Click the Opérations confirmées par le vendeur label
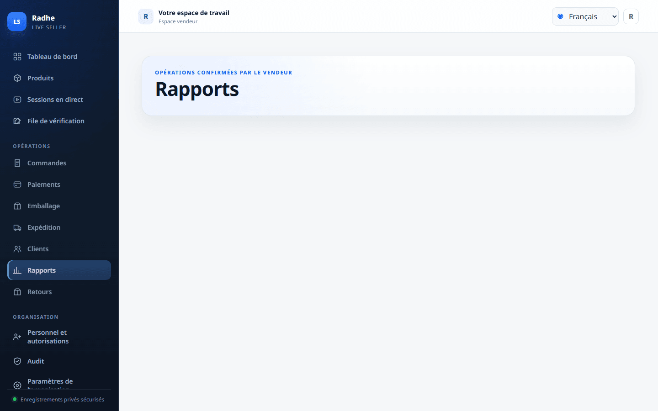The height and width of the screenshot is (411, 658). tap(223, 73)
